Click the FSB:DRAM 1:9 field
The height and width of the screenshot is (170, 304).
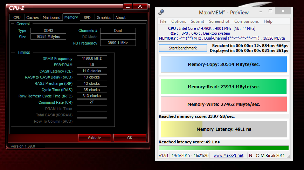(x=92, y=64)
